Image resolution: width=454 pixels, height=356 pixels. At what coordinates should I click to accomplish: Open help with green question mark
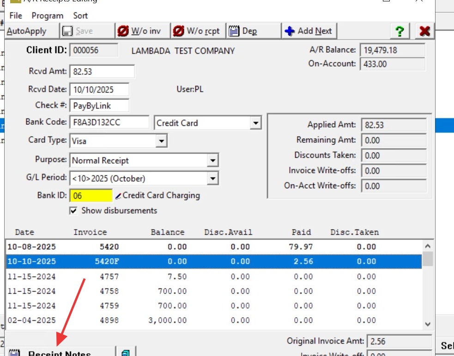click(x=400, y=31)
